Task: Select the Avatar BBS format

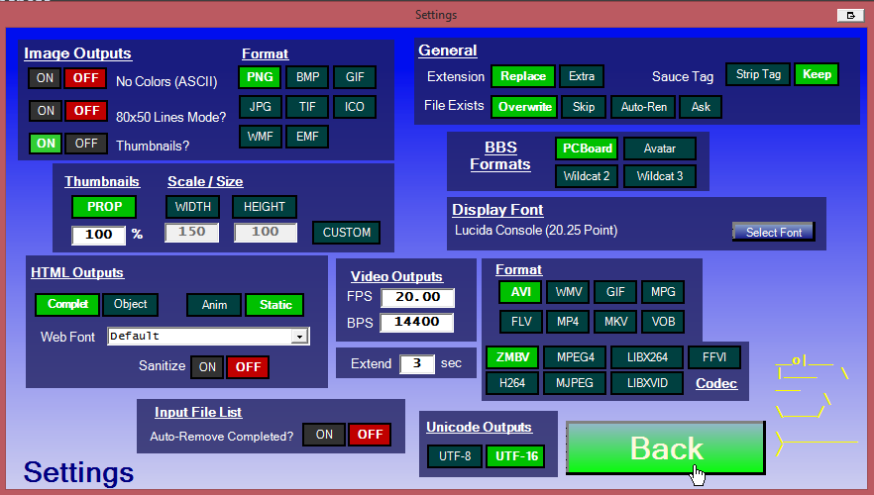Action: coord(659,148)
